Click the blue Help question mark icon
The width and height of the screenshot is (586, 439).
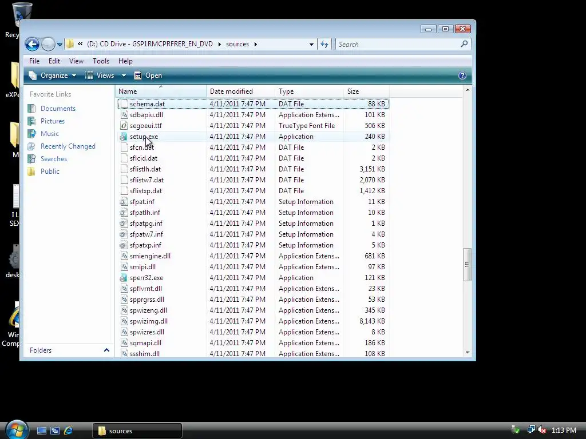coord(462,75)
